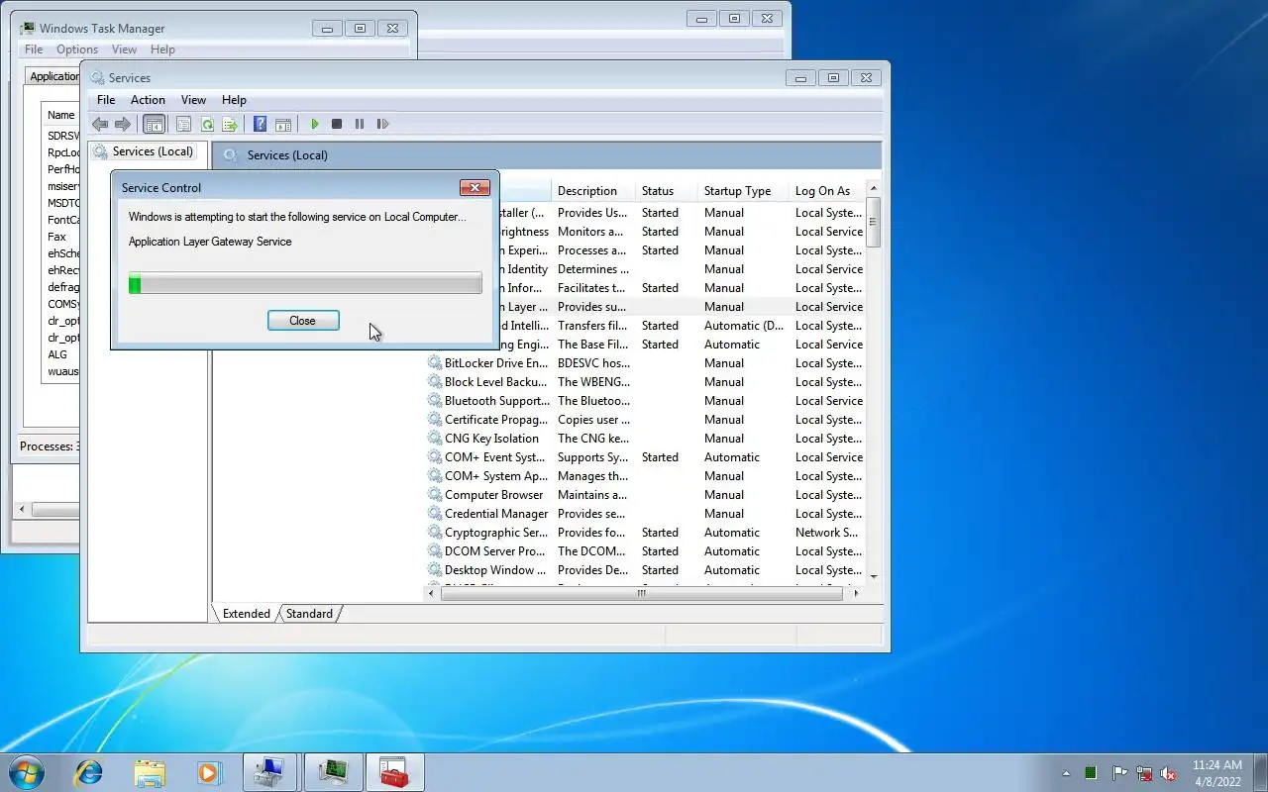Switch to the Standard tab
The width and height of the screenshot is (1268, 792).
click(x=309, y=614)
